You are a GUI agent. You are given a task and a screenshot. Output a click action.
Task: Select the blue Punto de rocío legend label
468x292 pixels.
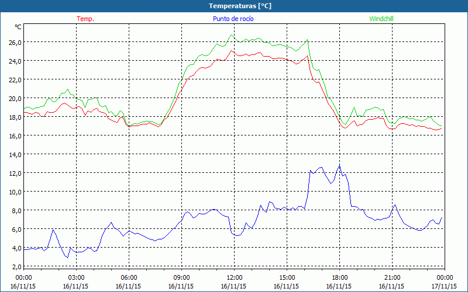233,19
